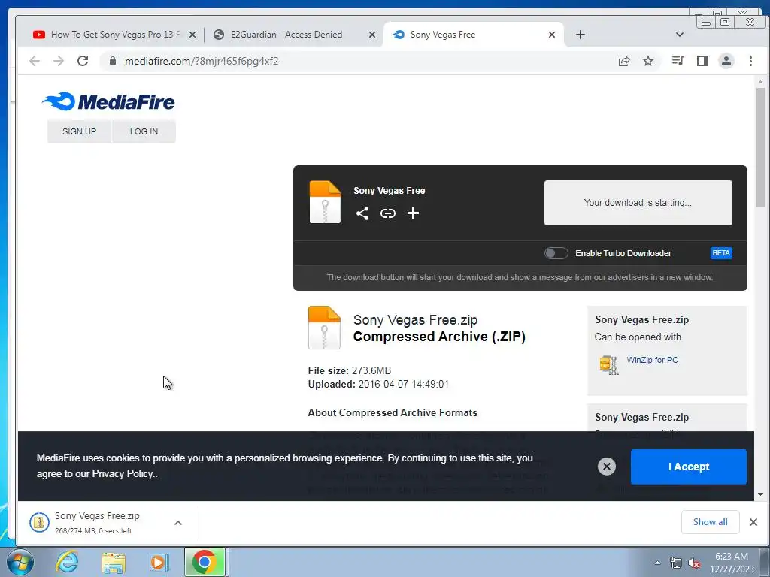This screenshot has height=577, width=770.
Task: Click the page vertical scrollbar thumb
Action: tap(760, 147)
